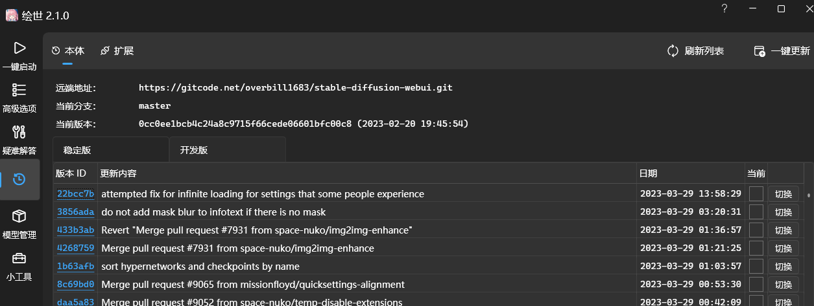
Task: Select the 稳定版 stable version tab
Action: tap(77, 150)
